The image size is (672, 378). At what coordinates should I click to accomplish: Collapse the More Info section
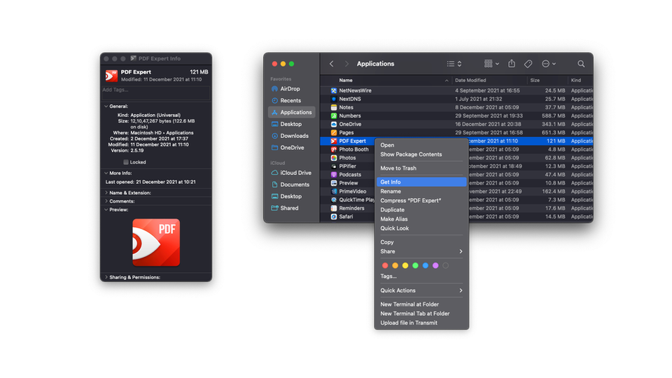pos(106,173)
